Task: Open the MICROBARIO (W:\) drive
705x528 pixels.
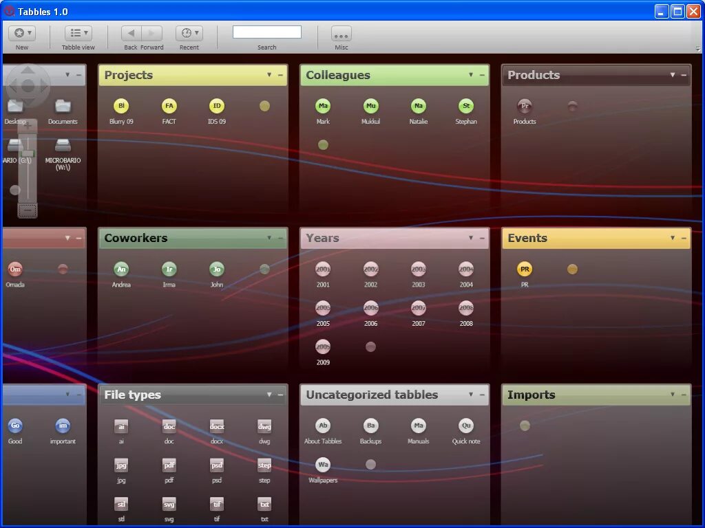Action: click(x=63, y=145)
